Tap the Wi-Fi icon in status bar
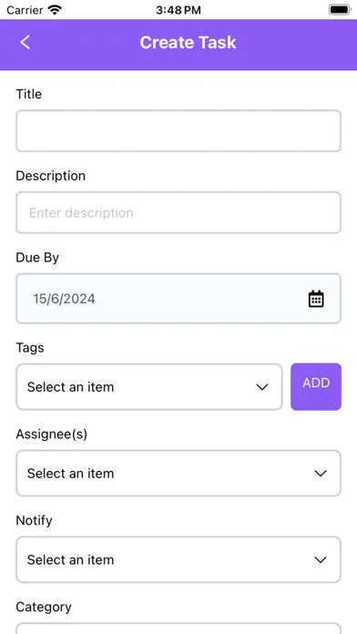The image size is (357, 634). [x=55, y=9]
